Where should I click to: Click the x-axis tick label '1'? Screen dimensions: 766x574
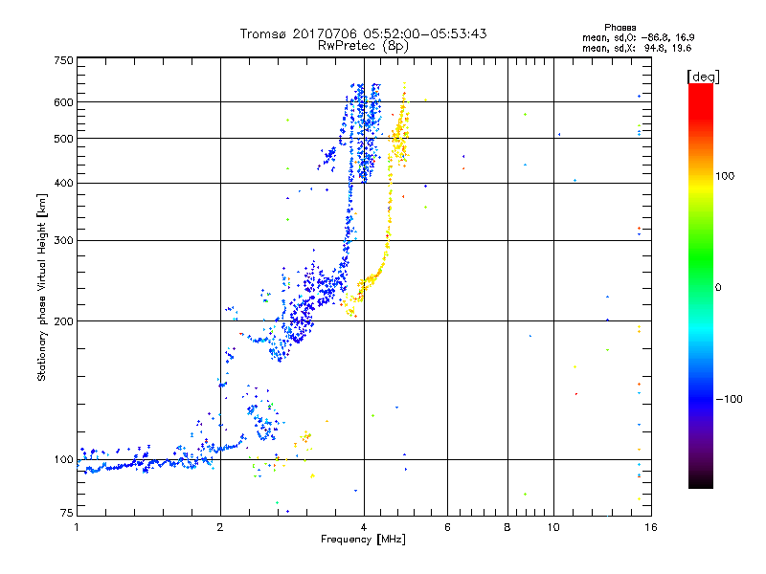click(77, 527)
